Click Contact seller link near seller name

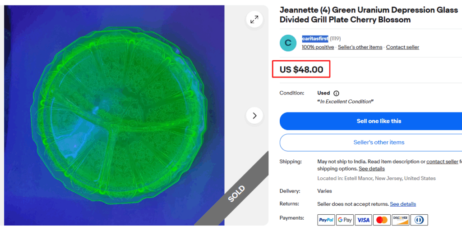point(402,47)
